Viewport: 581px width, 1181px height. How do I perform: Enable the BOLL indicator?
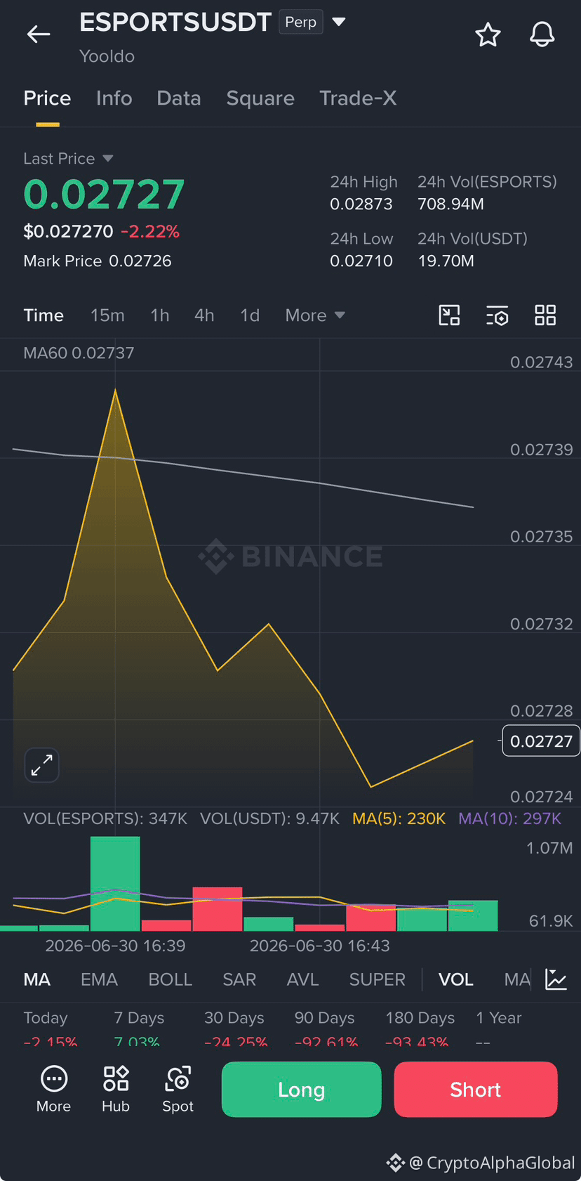[170, 979]
